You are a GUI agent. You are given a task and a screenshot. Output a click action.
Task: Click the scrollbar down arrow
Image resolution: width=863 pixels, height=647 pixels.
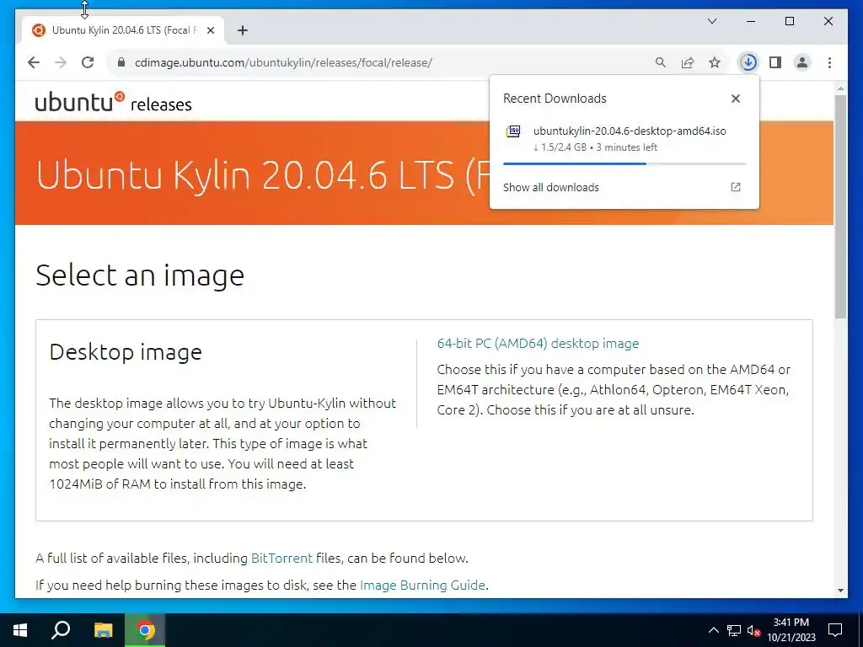coord(840,591)
